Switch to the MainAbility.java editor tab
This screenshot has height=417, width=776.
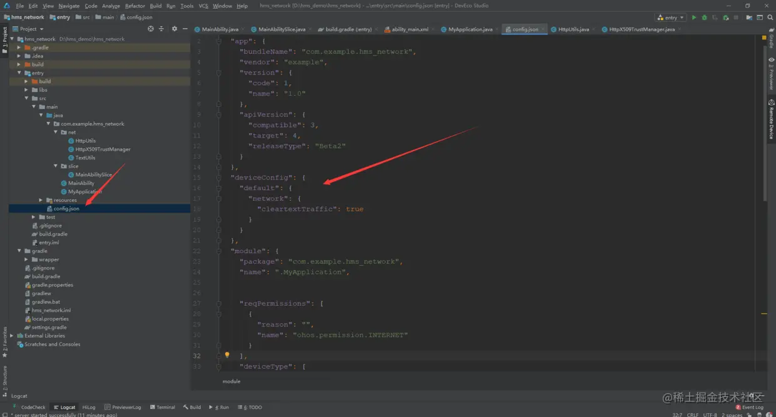[x=220, y=29]
